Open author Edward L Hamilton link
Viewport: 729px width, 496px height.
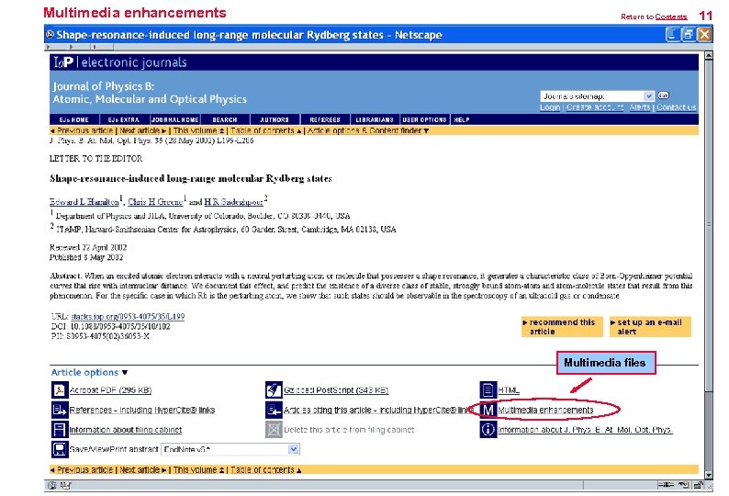(84, 202)
